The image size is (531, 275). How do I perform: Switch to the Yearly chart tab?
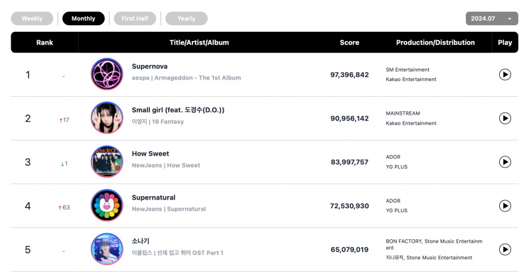187,19
